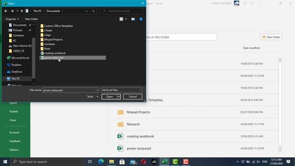
Task: Open File Explorer from taskbar
Action: 112,162
